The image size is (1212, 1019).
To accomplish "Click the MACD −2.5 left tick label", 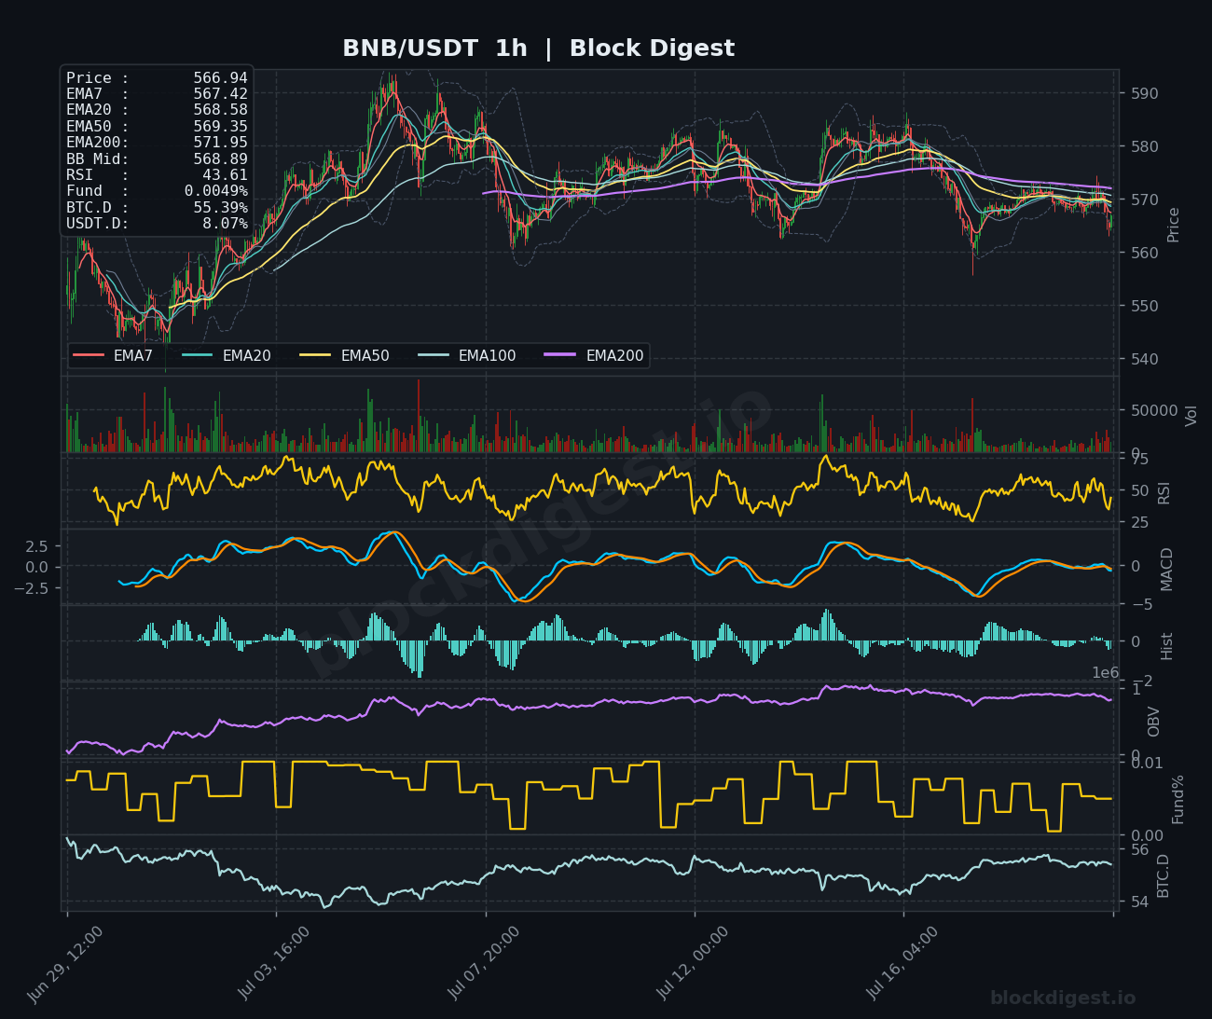I will [32, 587].
